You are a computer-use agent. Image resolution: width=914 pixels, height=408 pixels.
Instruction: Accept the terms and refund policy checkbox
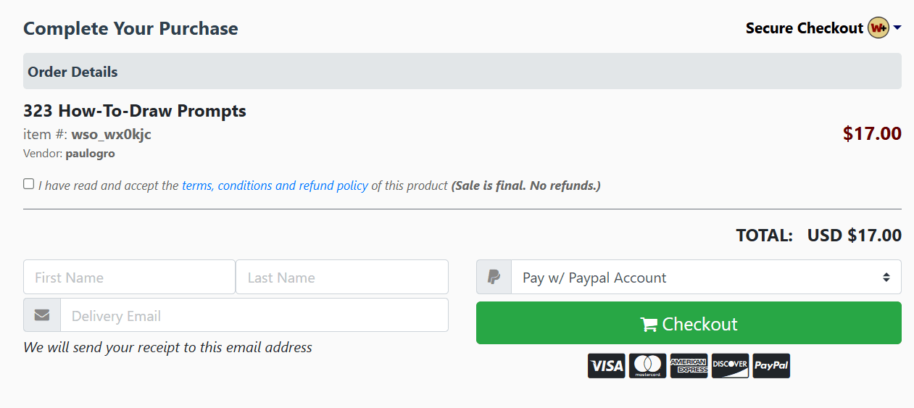coord(28,184)
